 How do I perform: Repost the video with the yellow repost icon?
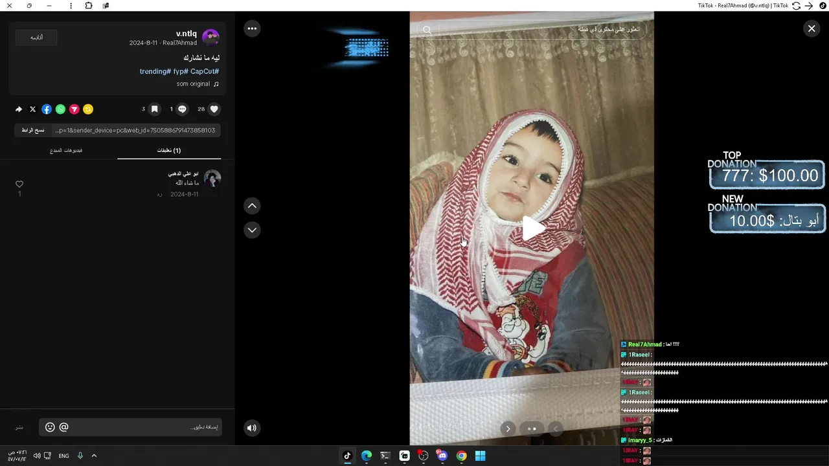[88, 109]
